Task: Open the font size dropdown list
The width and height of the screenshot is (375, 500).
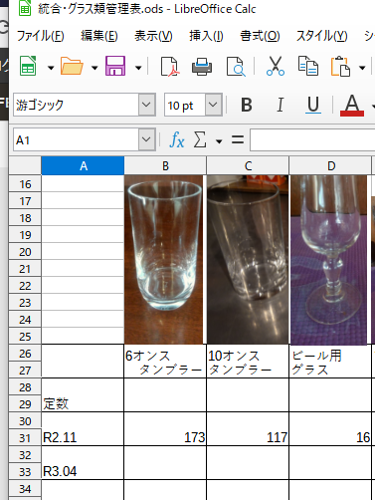Action: [x=213, y=105]
